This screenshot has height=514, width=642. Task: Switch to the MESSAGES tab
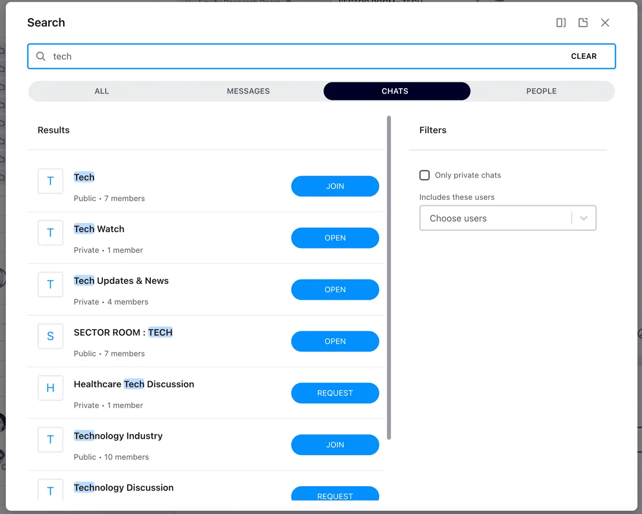(x=248, y=91)
